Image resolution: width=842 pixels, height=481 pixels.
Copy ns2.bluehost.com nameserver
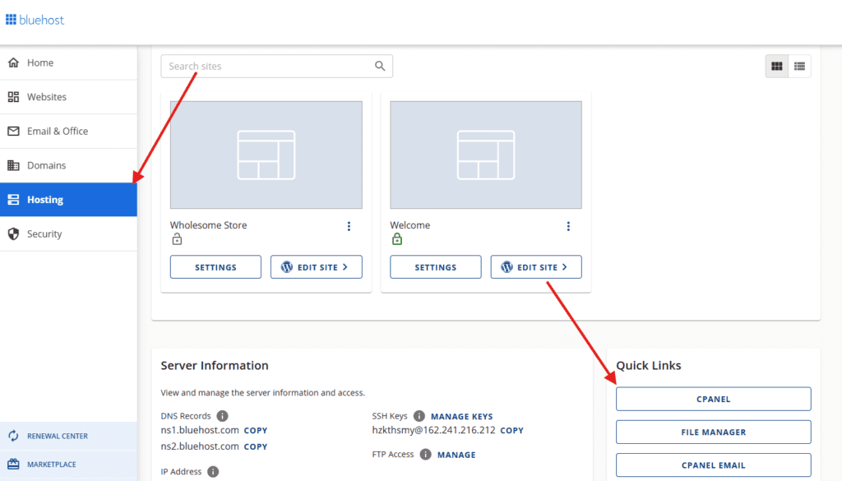coord(256,446)
